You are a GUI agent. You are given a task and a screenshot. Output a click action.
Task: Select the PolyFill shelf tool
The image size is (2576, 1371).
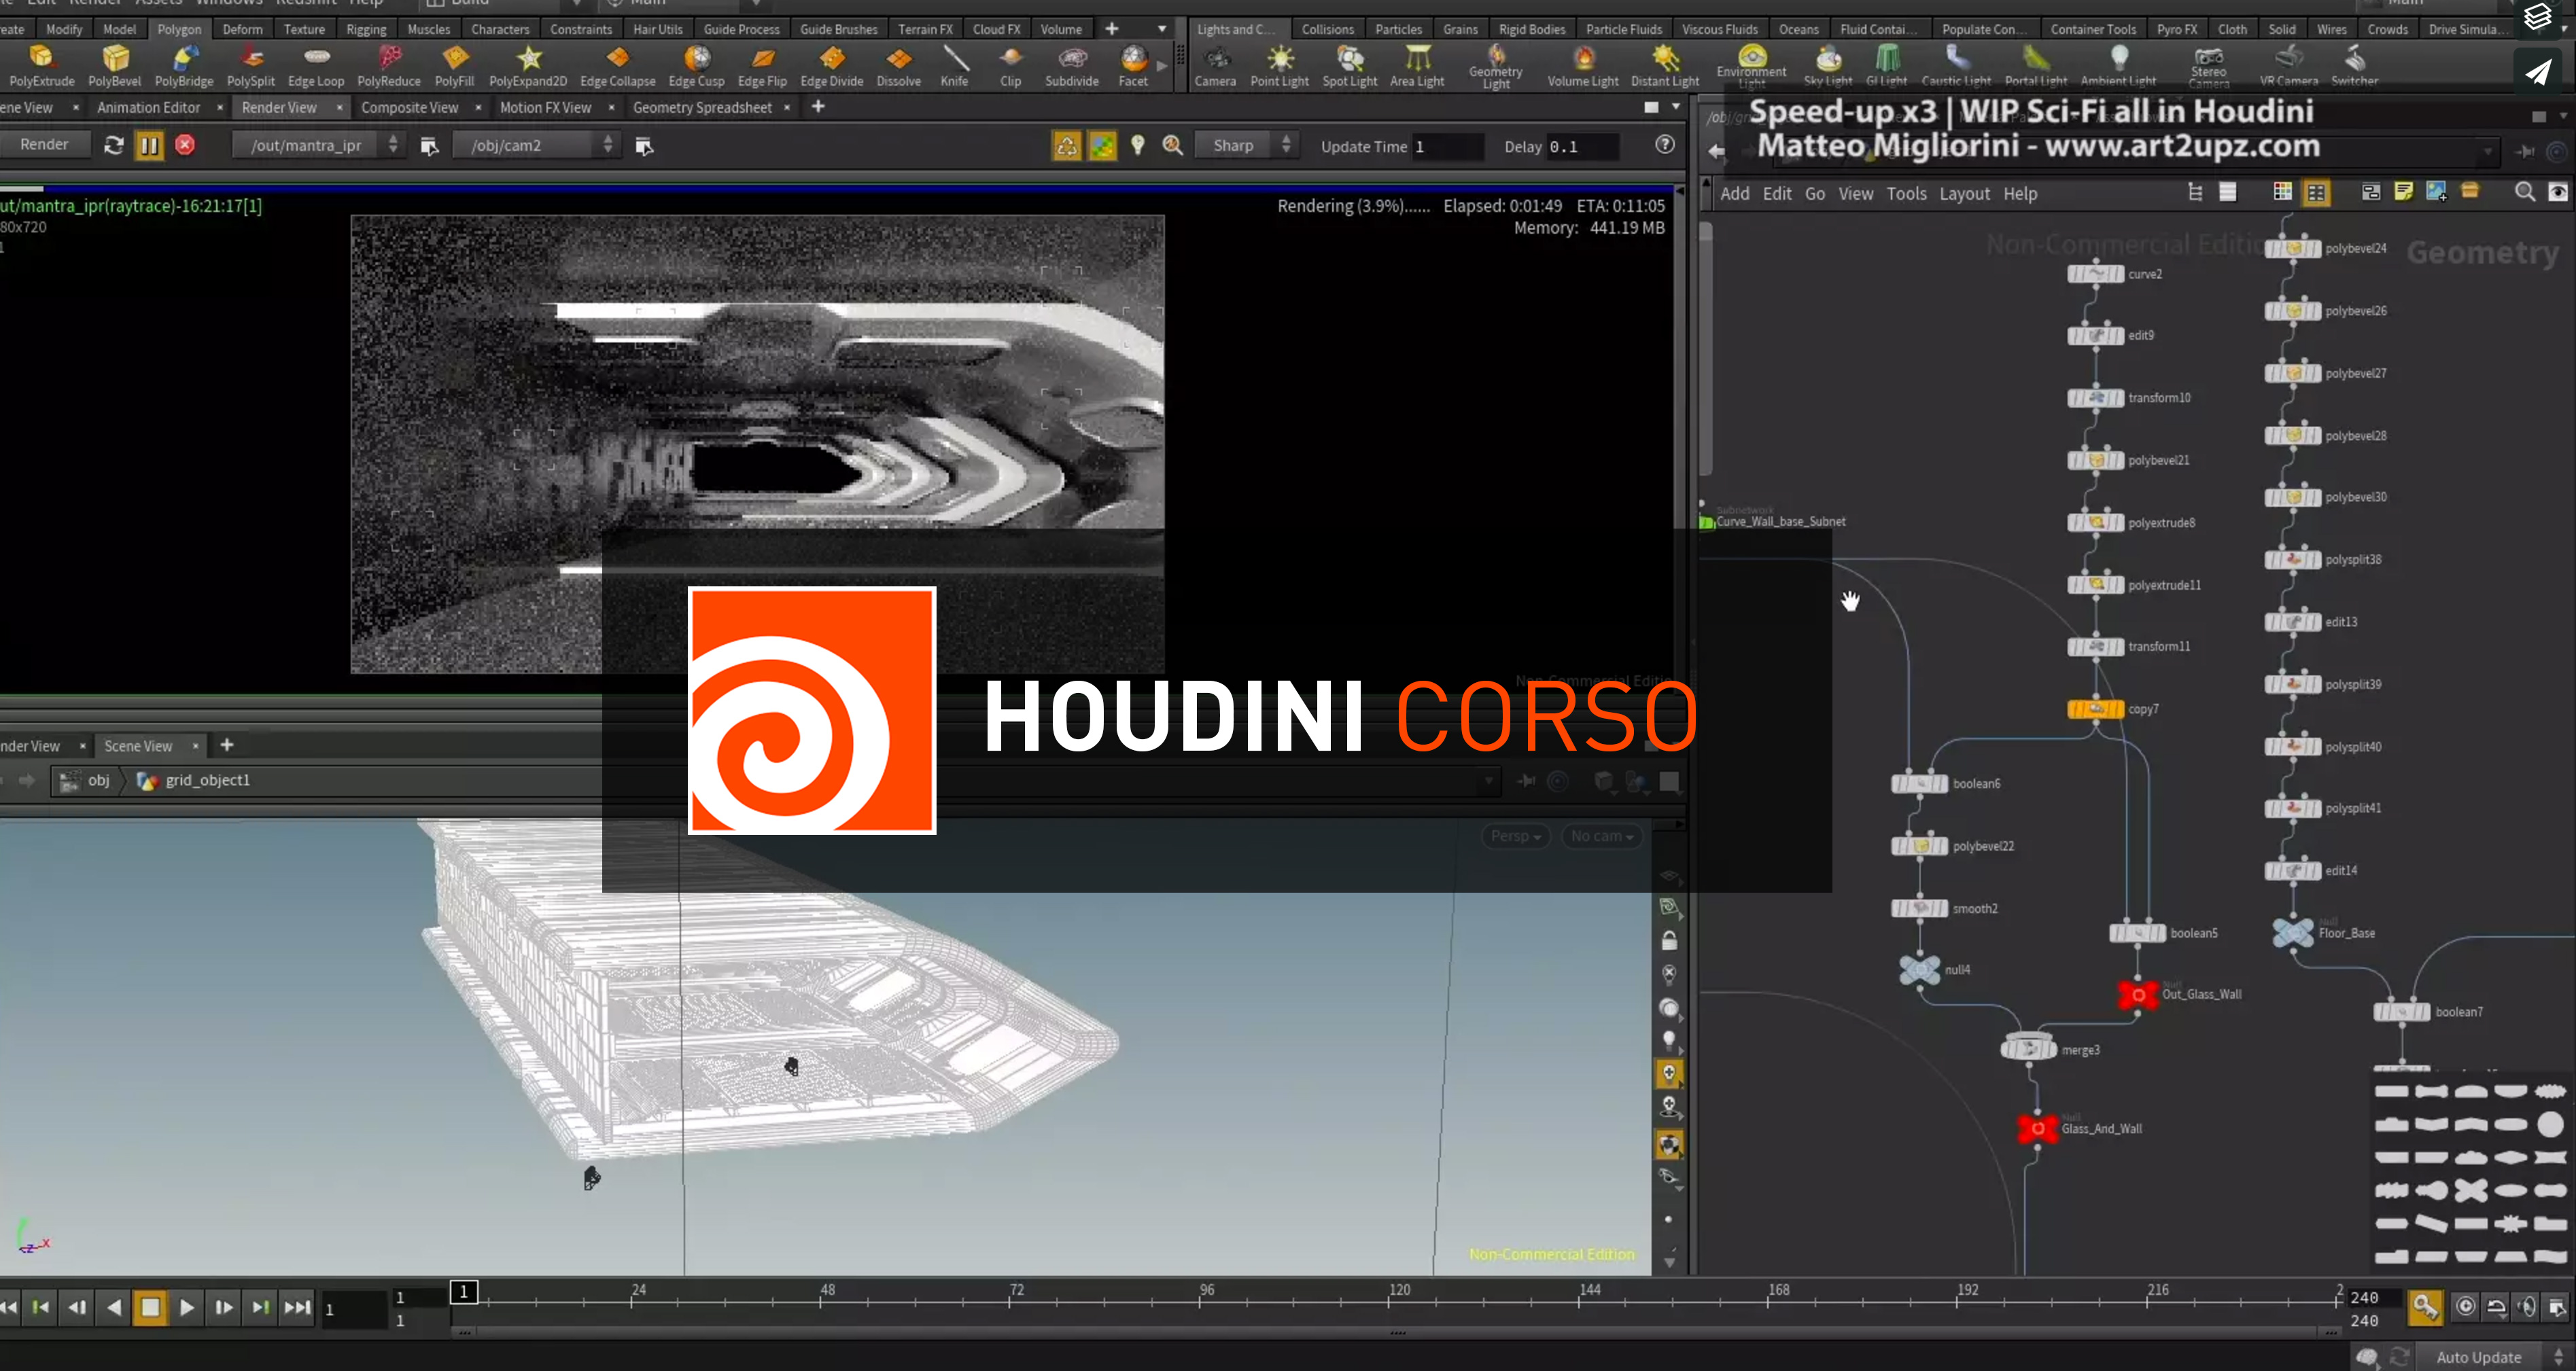[454, 66]
